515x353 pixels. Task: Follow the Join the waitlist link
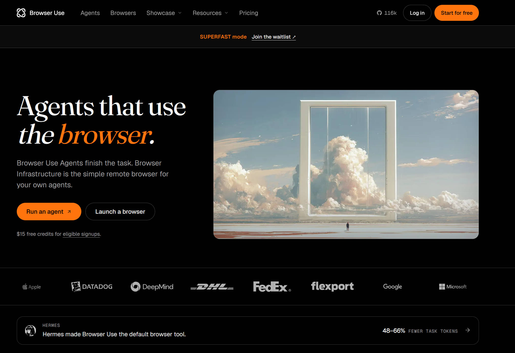[274, 37]
